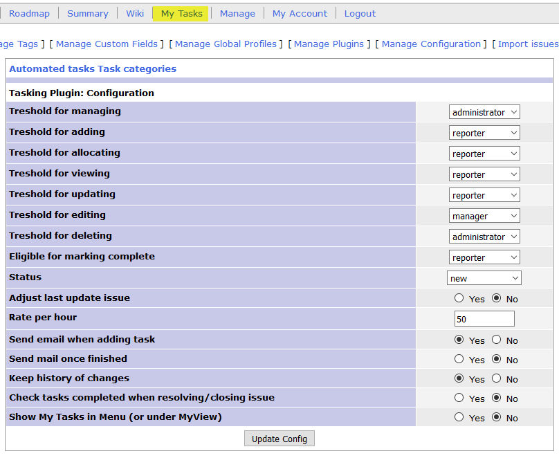Image resolution: width=559 pixels, height=458 pixels.
Task: Enable Yes for Send mail once finished
Action: click(459, 359)
